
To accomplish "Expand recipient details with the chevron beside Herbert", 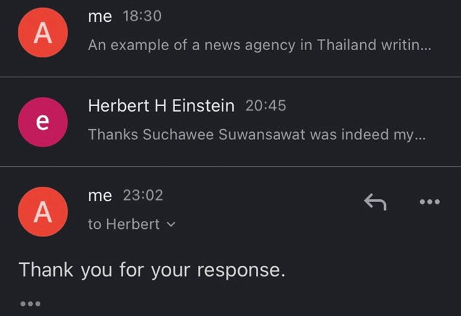I will (x=172, y=225).
